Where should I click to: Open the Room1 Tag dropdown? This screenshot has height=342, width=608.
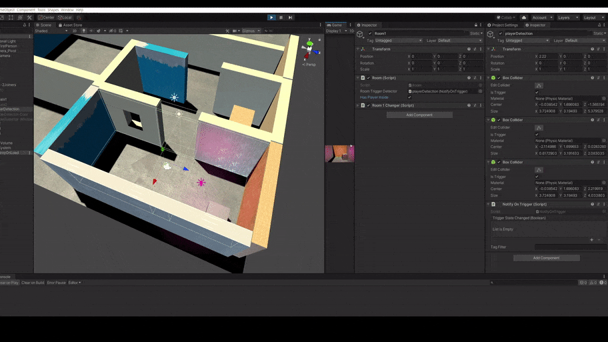(399, 40)
